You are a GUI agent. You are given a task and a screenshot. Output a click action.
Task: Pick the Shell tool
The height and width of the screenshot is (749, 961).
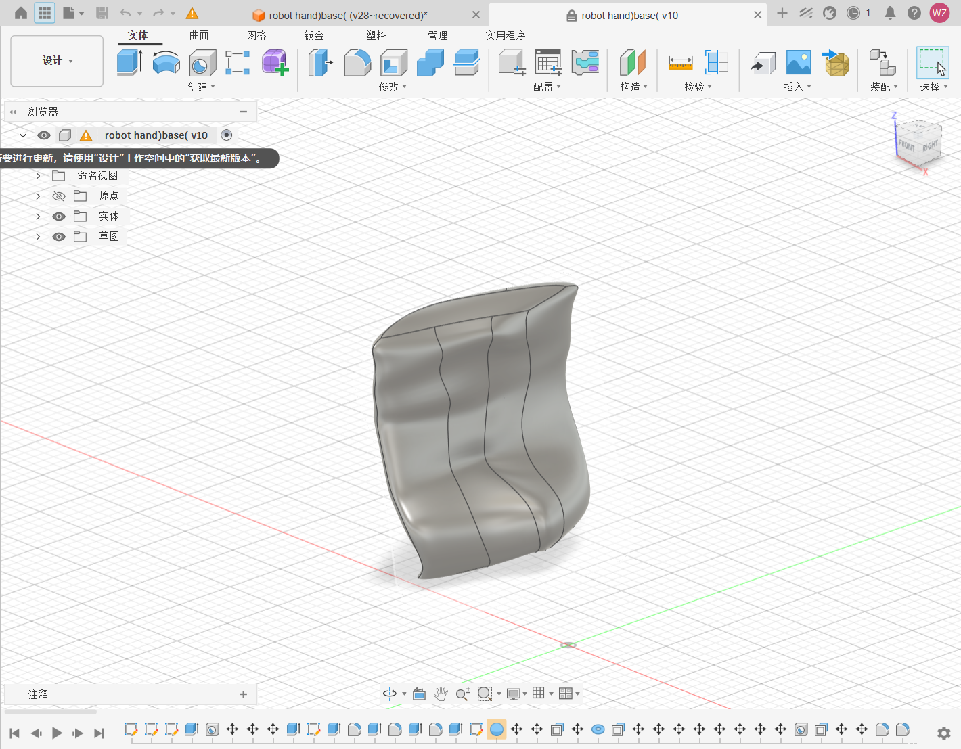(394, 63)
